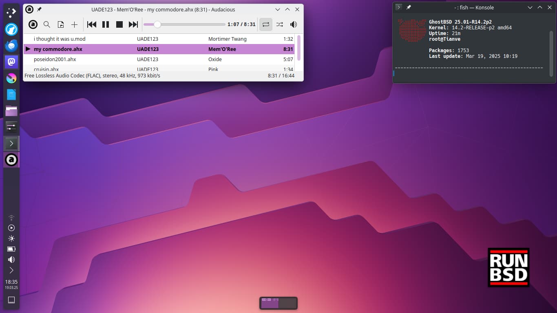557x313 pixels.
Task: Launch the Librewolf browser from the dock
Action: click(11, 29)
